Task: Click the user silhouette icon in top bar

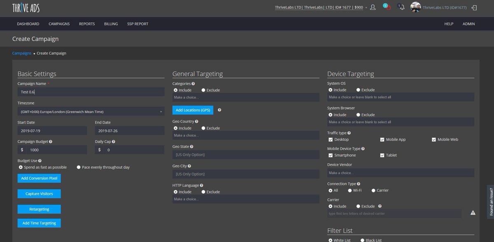Action: pyautogui.click(x=373, y=7)
